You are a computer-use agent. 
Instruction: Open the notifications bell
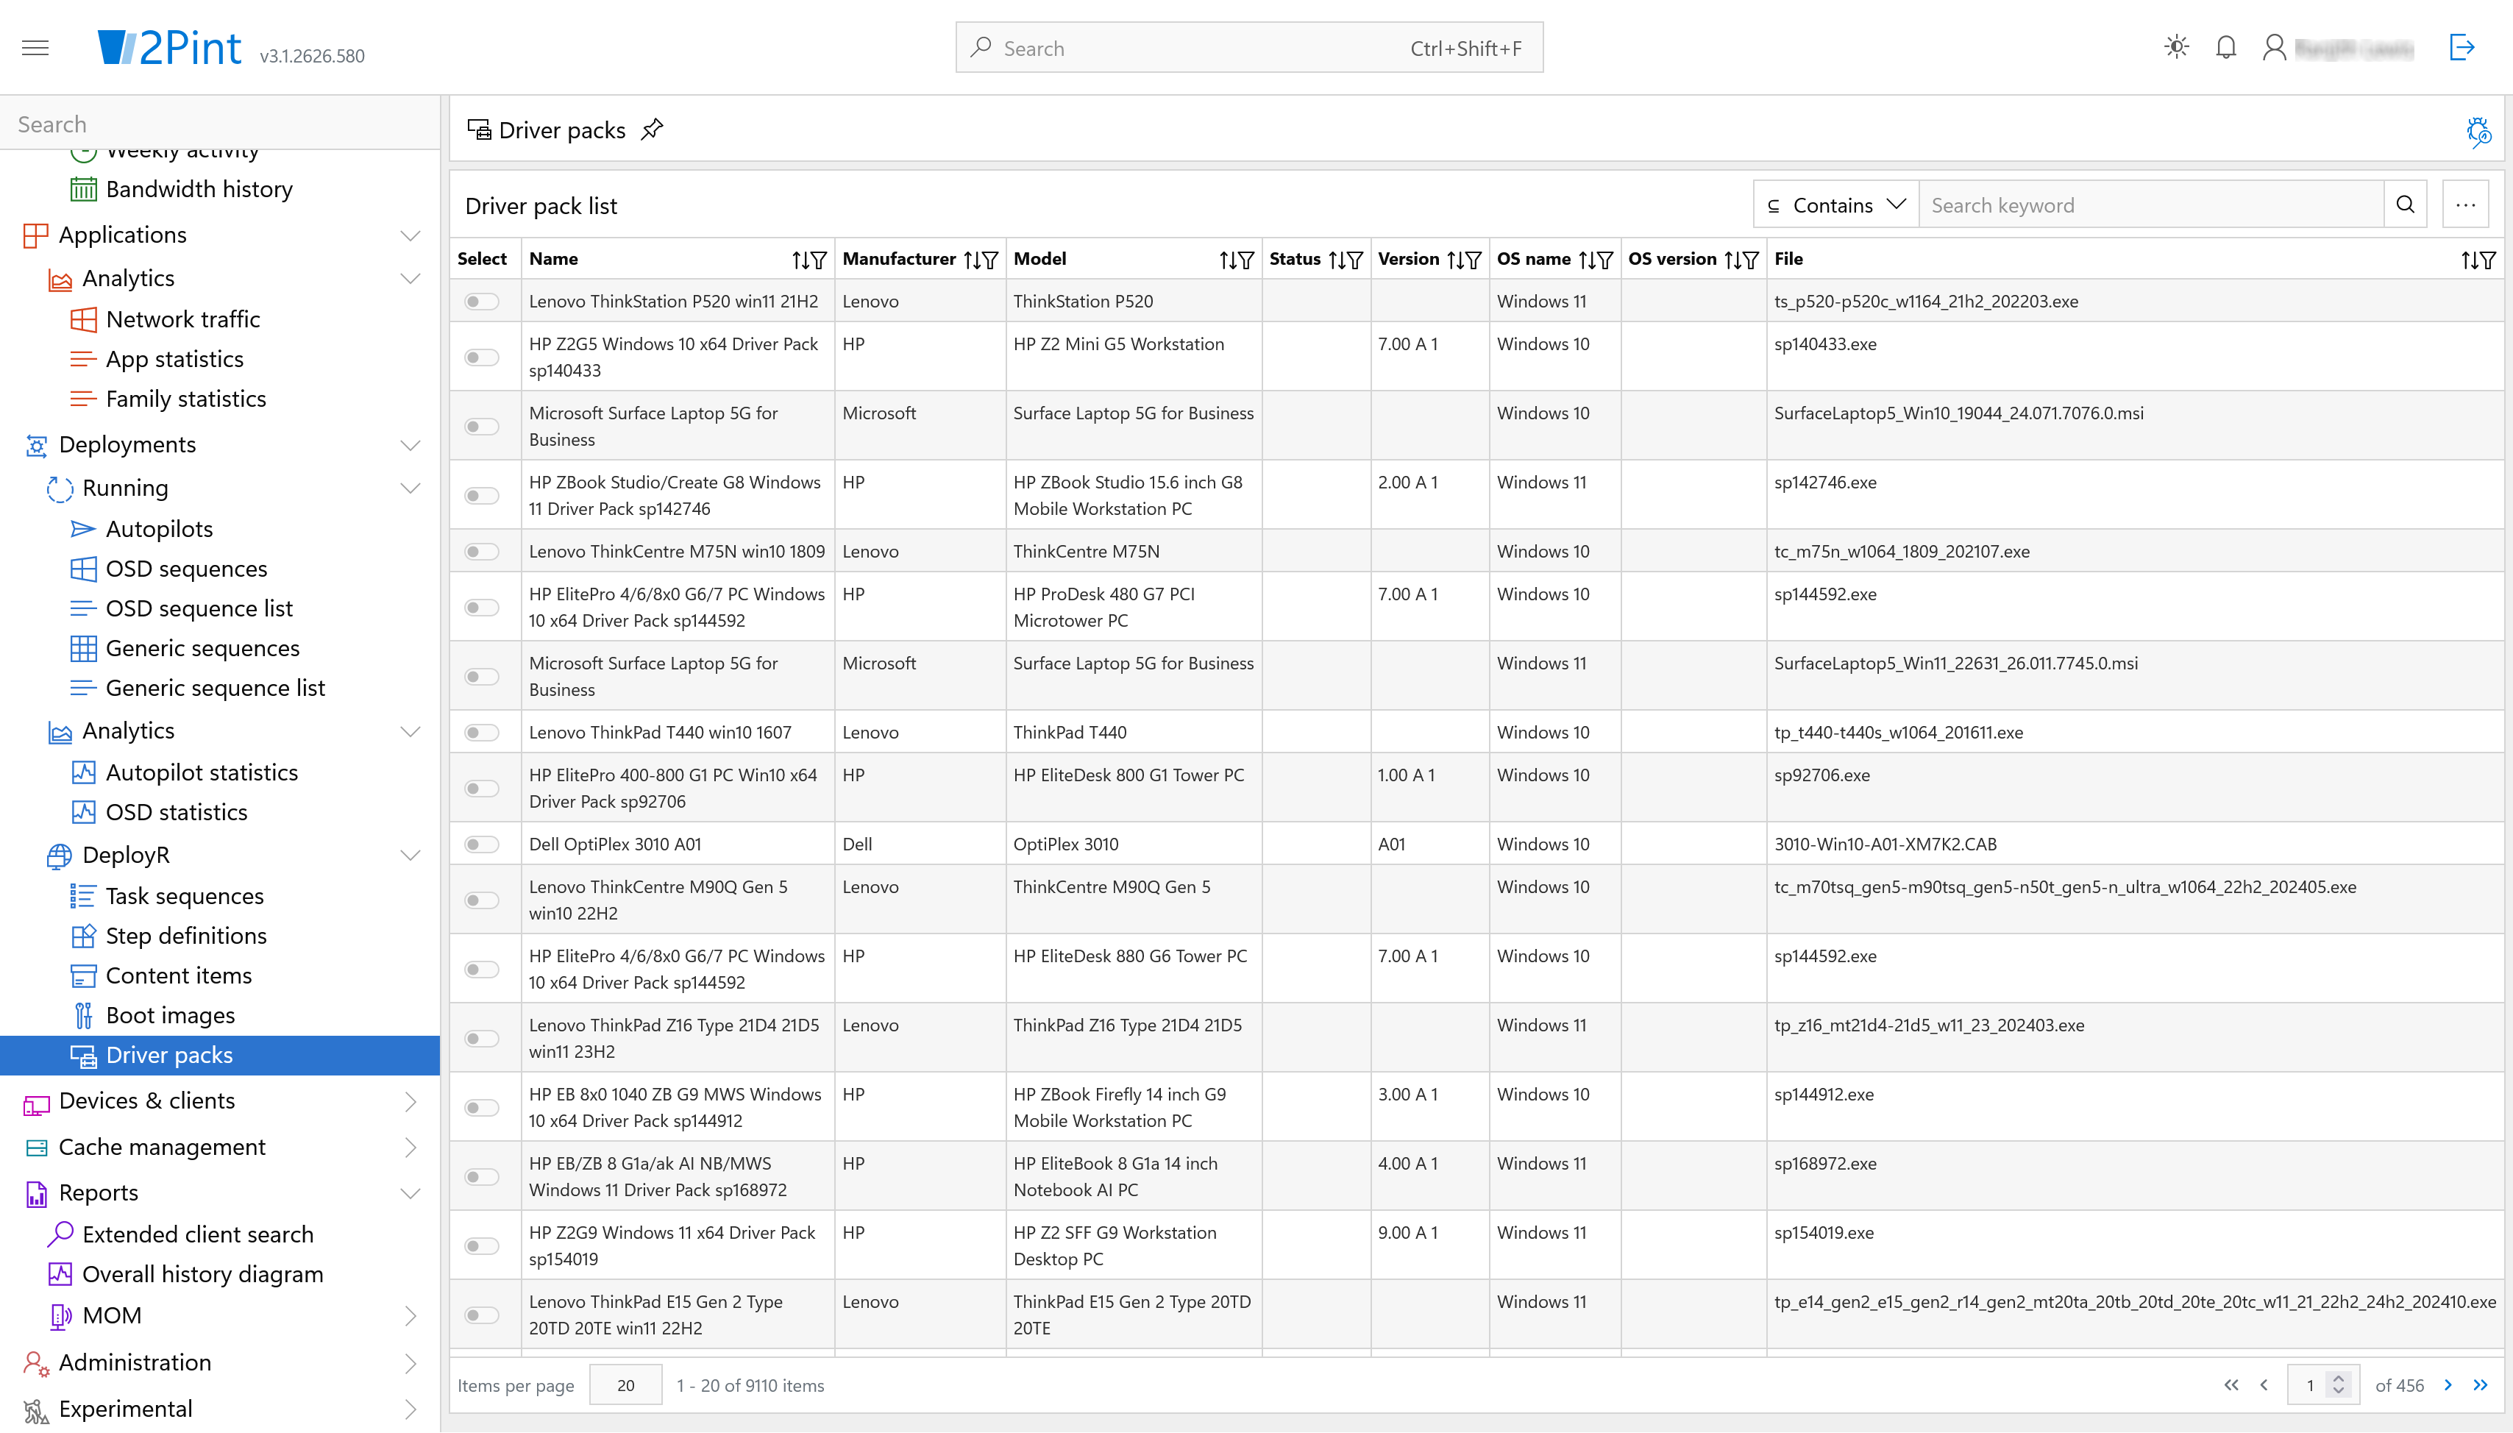[x=2225, y=47]
